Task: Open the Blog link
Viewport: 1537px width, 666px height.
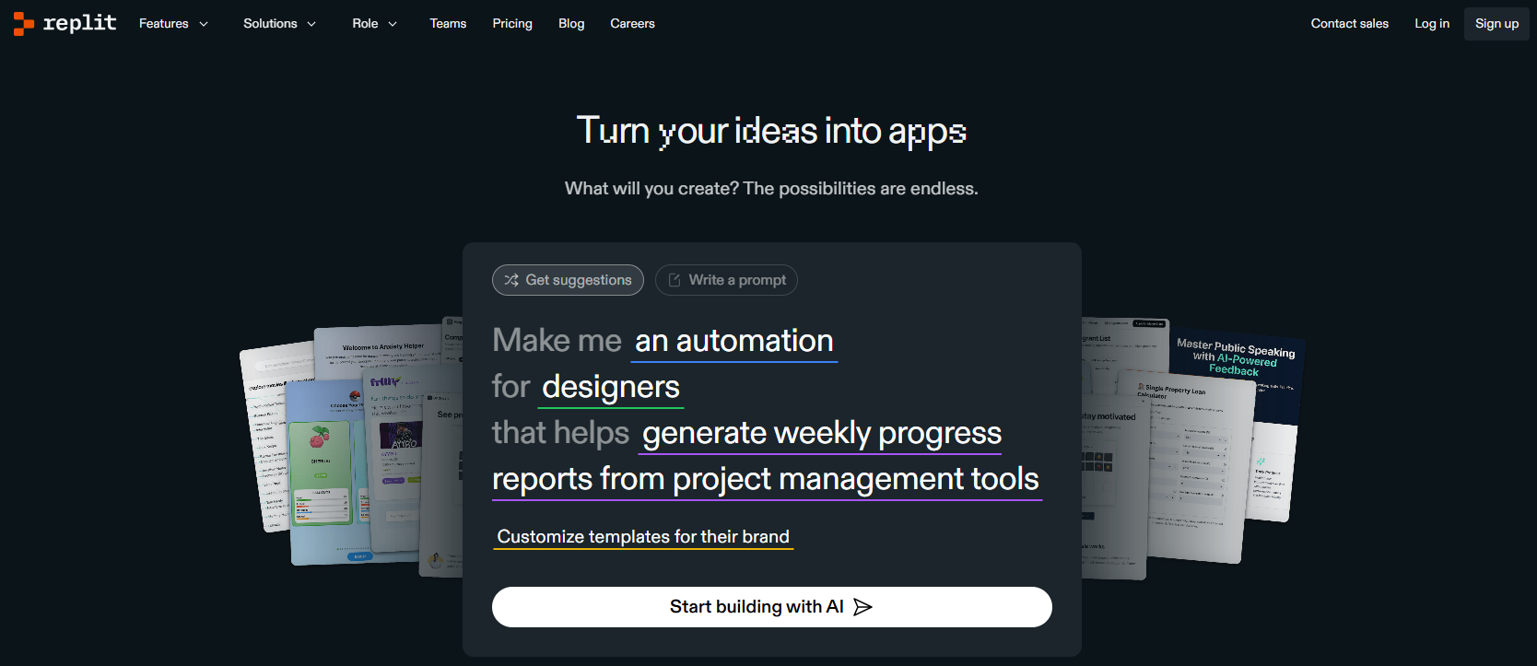Action: coord(571,24)
